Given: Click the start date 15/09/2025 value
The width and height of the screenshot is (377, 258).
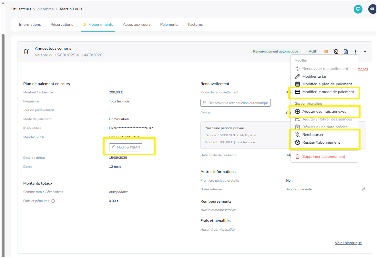Looking at the screenshot, I should [x=118, y=158].
